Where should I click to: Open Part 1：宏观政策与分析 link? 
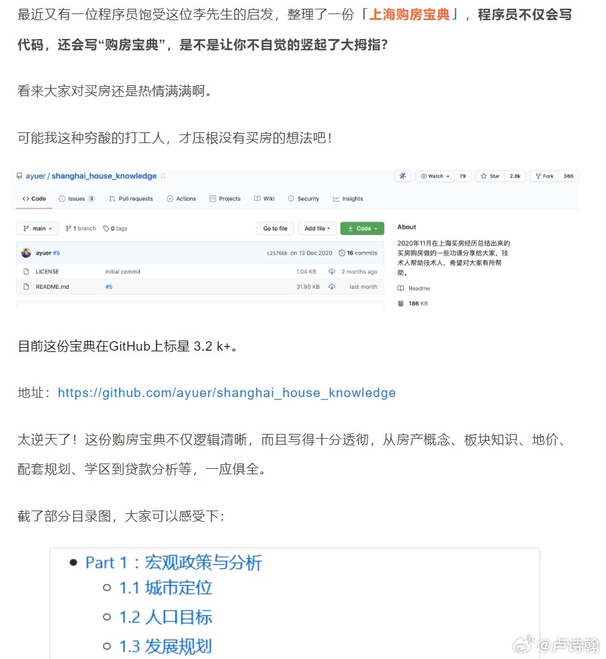(x=173, y=563)
